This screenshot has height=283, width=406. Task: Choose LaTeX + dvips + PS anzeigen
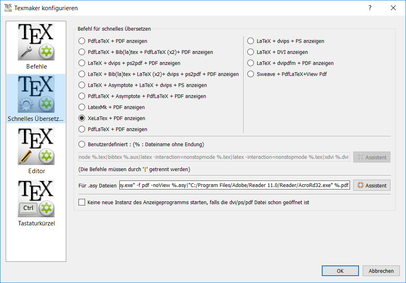pyautogui.click(x=251, y=41)
